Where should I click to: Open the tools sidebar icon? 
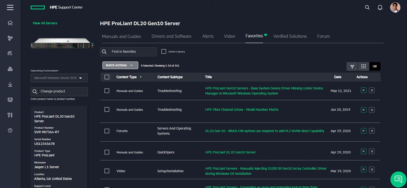pos(10,115)
